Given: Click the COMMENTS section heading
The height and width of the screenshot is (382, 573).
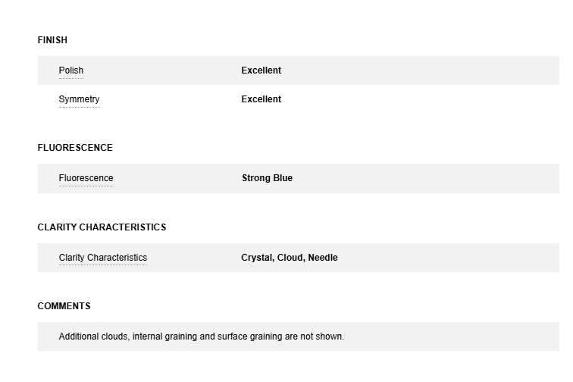Looking at the screenshot, I should (64, 306).
